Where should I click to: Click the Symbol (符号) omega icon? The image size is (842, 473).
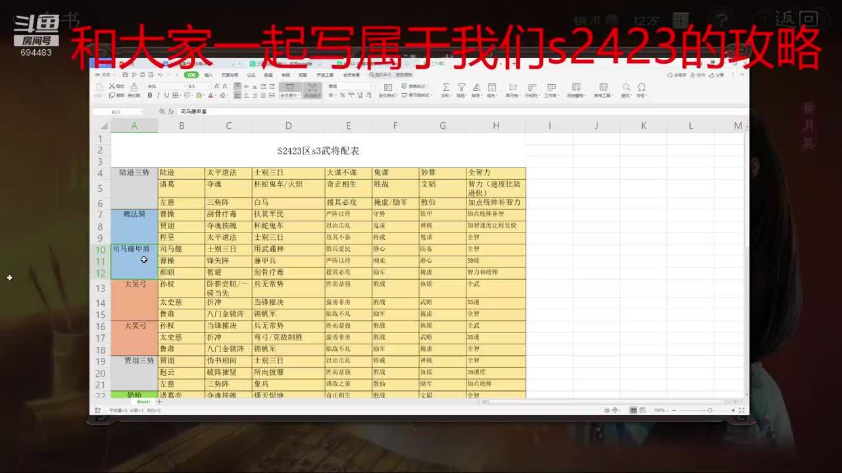tap(641, 88)
